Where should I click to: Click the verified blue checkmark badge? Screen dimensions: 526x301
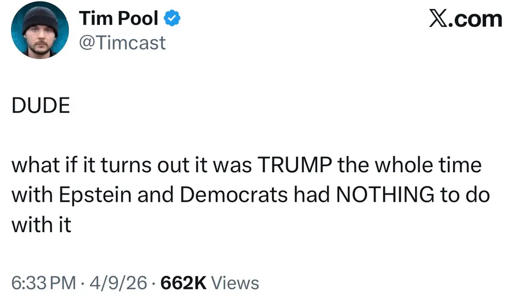coord(172,19)
